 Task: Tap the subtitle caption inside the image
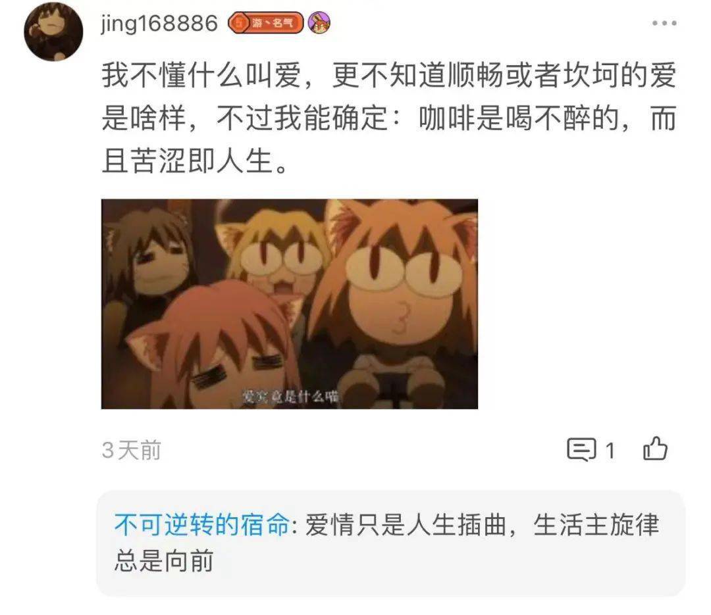coord(290,397)
